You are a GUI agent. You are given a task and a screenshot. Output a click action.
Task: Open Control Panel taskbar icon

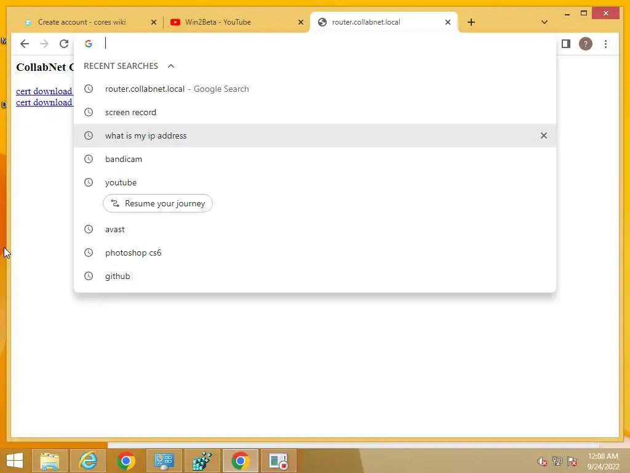pos(164,461)
